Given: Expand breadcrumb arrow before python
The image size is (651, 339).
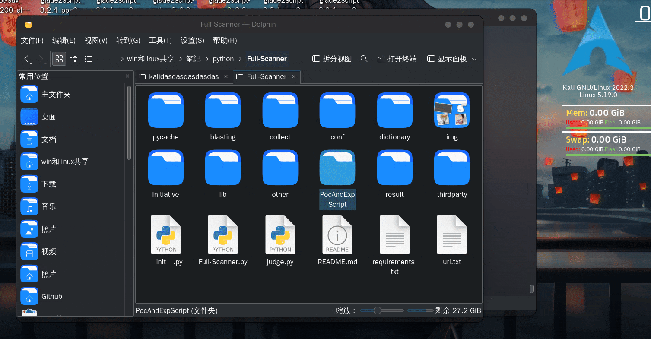Looking at the screenshot, I should click(x=207, y=59).
